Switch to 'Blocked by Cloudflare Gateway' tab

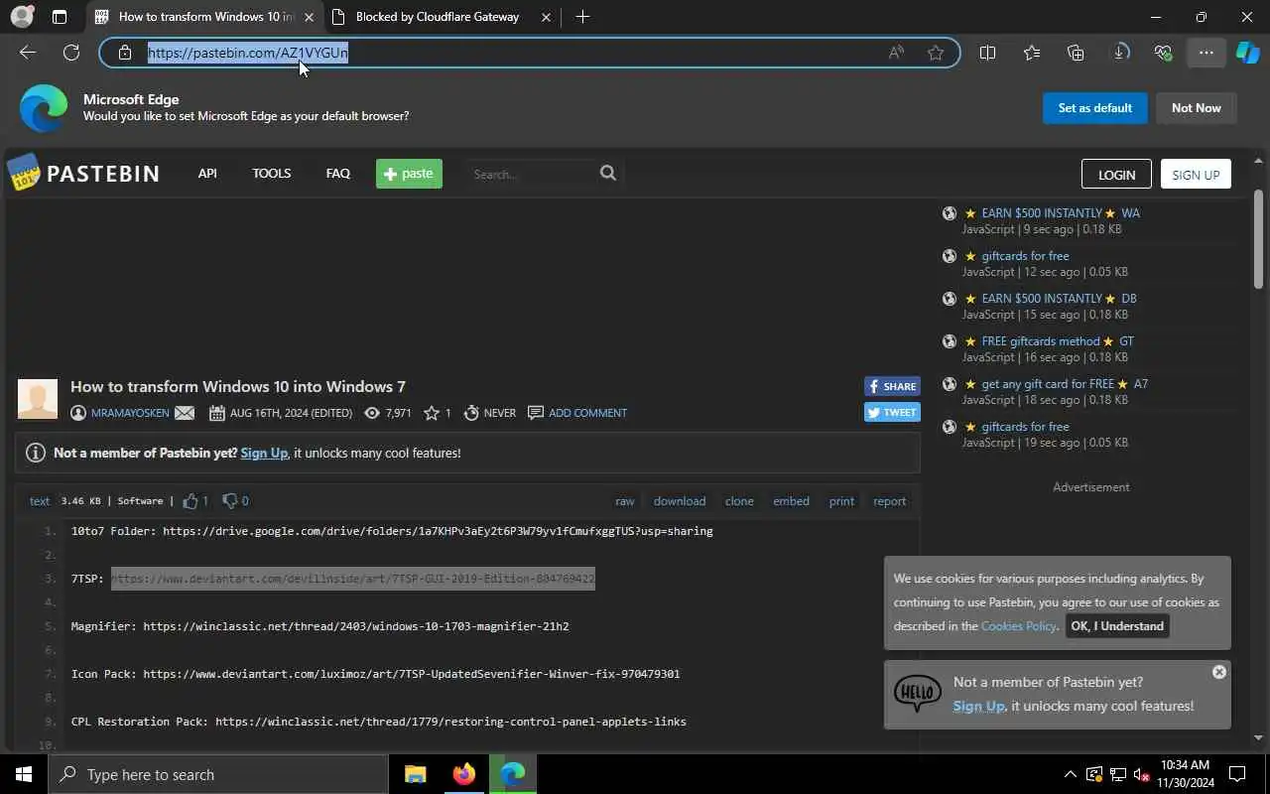click(438, 17)
